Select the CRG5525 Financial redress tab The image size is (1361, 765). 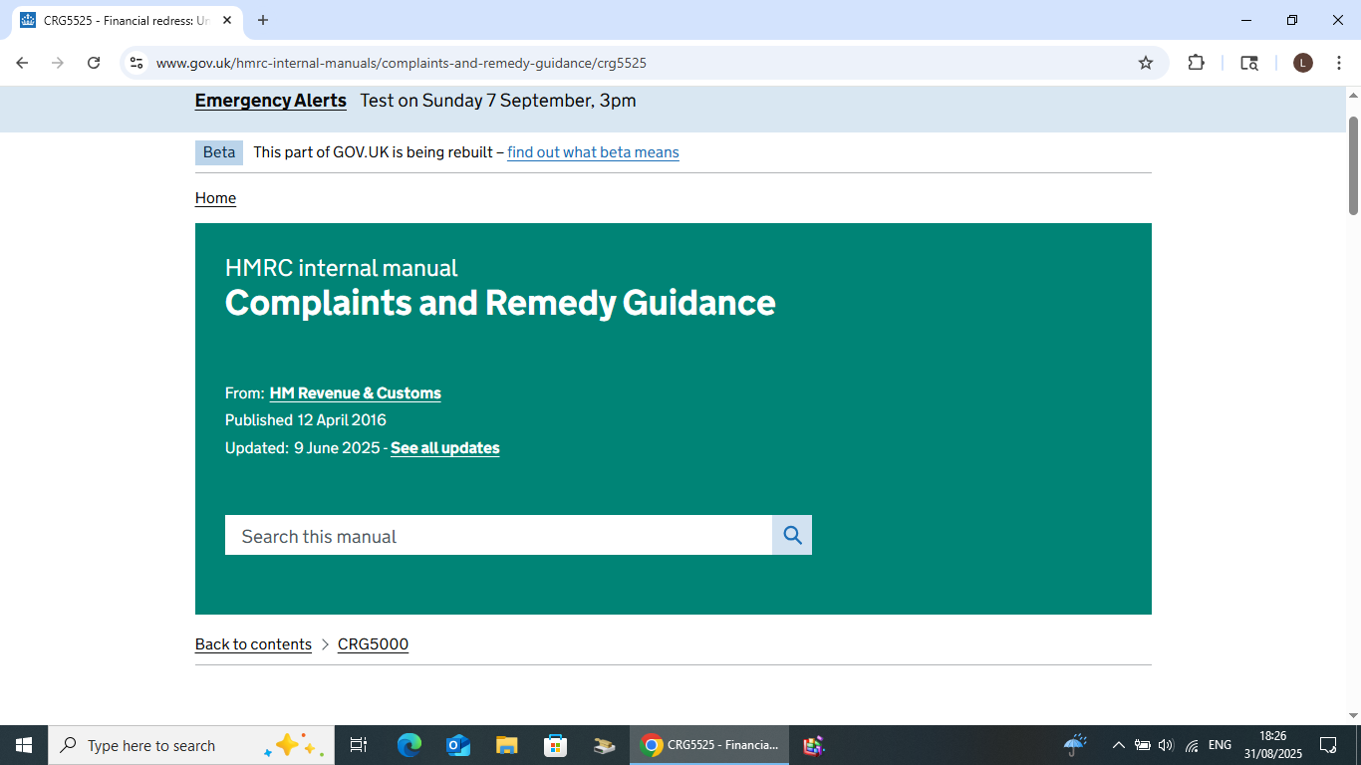pos(126,20)
